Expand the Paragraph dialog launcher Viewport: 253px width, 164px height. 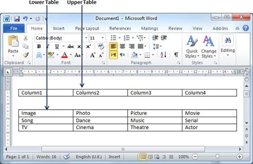pos(178,63)
